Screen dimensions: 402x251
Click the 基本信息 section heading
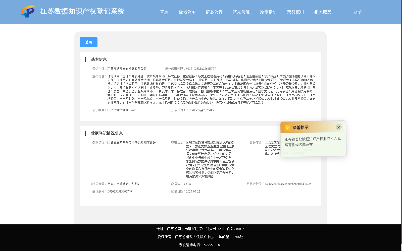tap(99, 59)
